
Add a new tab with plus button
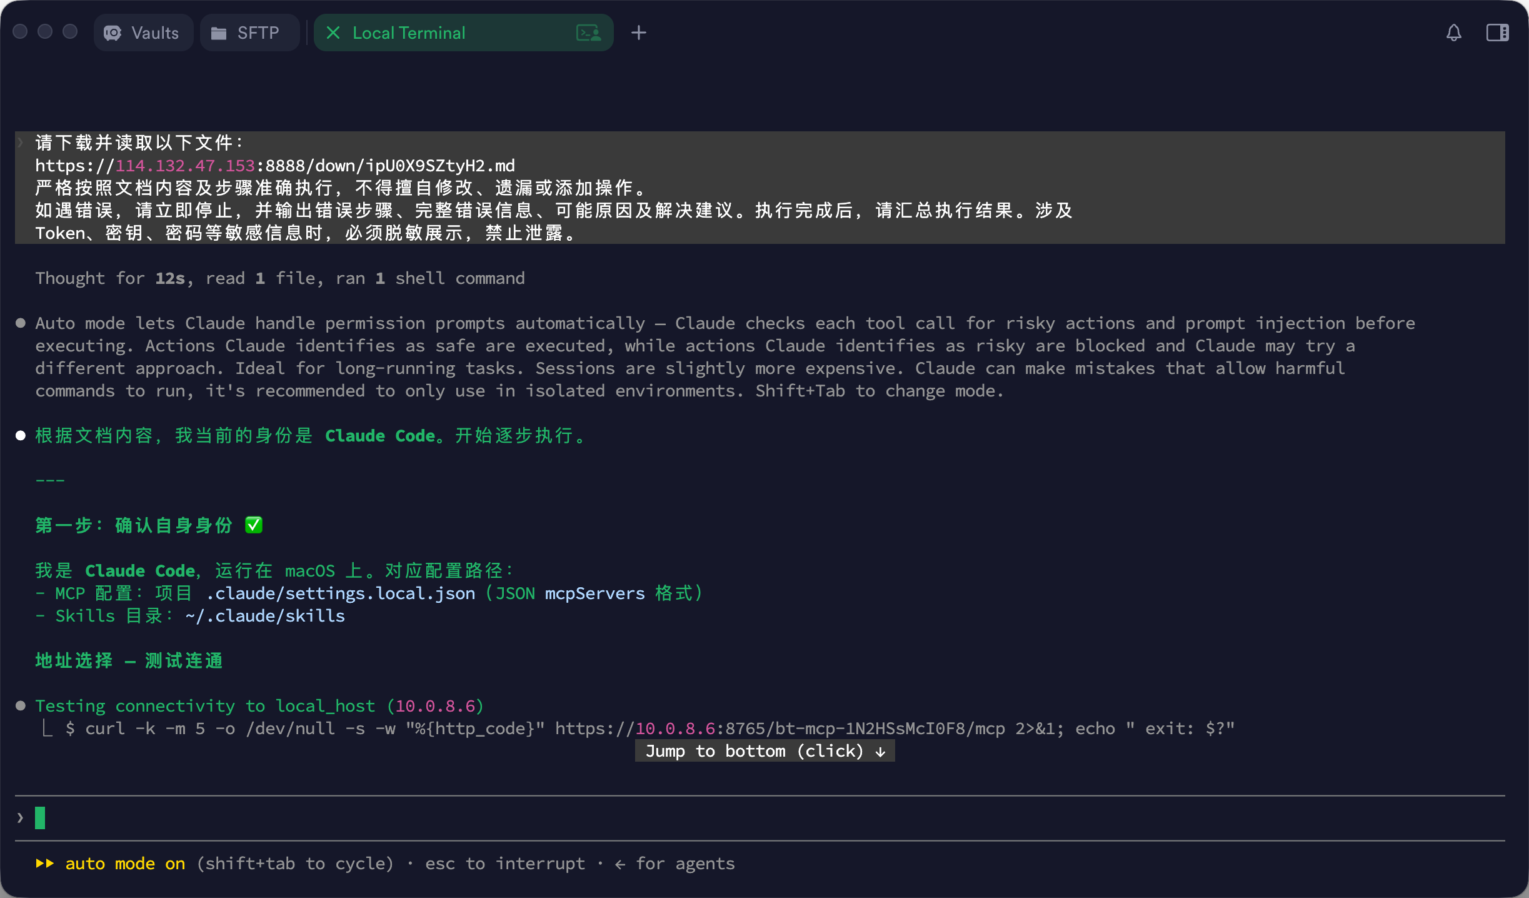point(638,33)
